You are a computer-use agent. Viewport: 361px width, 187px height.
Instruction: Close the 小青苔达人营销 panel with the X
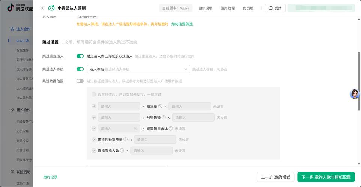tap(42, 8)
